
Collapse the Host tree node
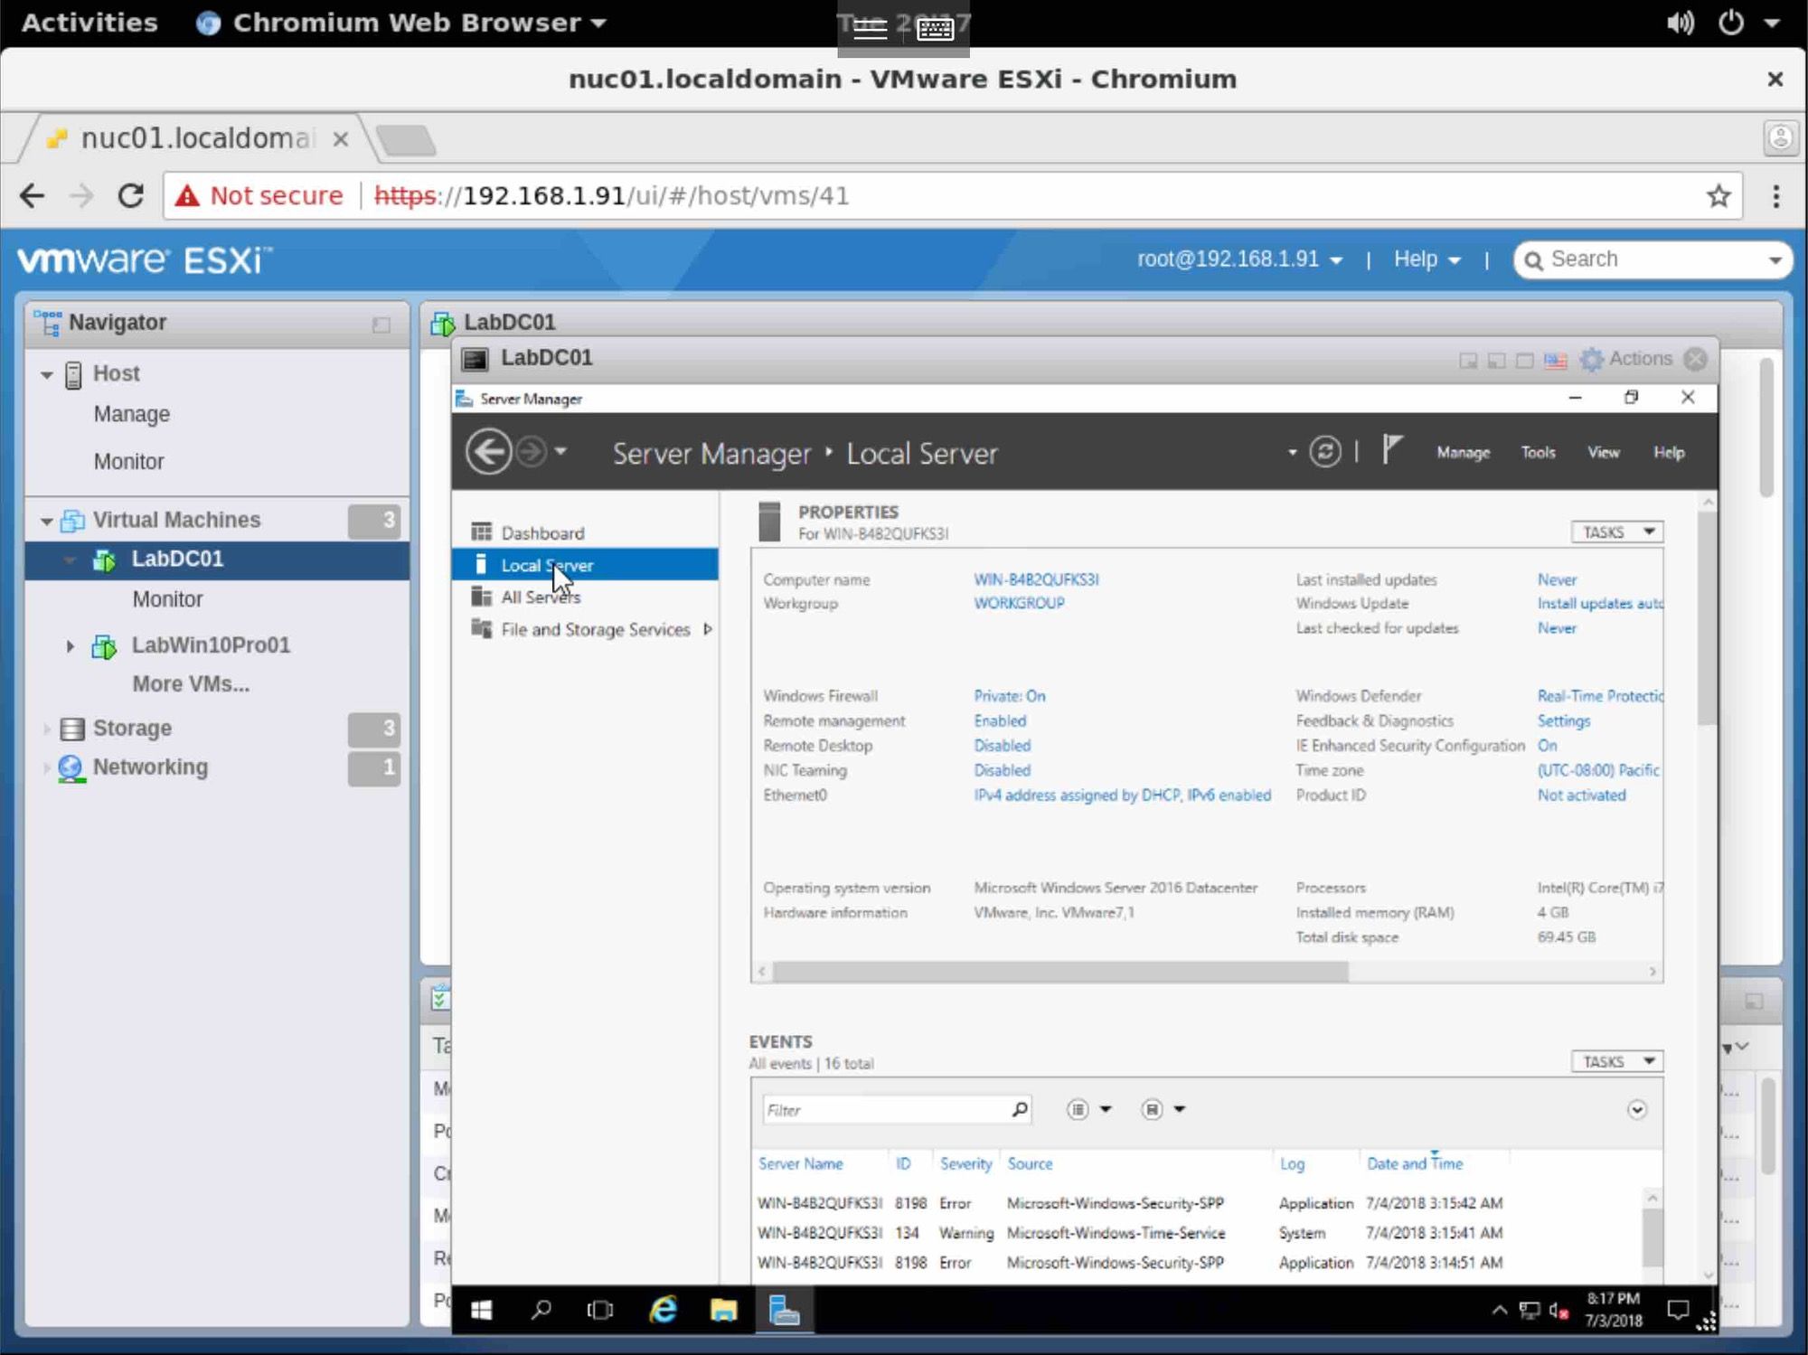46,374
